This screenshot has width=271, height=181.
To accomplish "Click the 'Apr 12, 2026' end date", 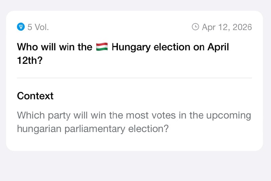I will 227,27.
